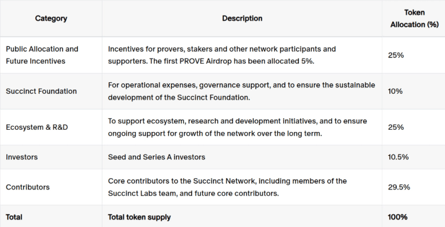The height and width of the screenshot is (227, 445).
Task: Click the Category column header
Action: point(51,19)
